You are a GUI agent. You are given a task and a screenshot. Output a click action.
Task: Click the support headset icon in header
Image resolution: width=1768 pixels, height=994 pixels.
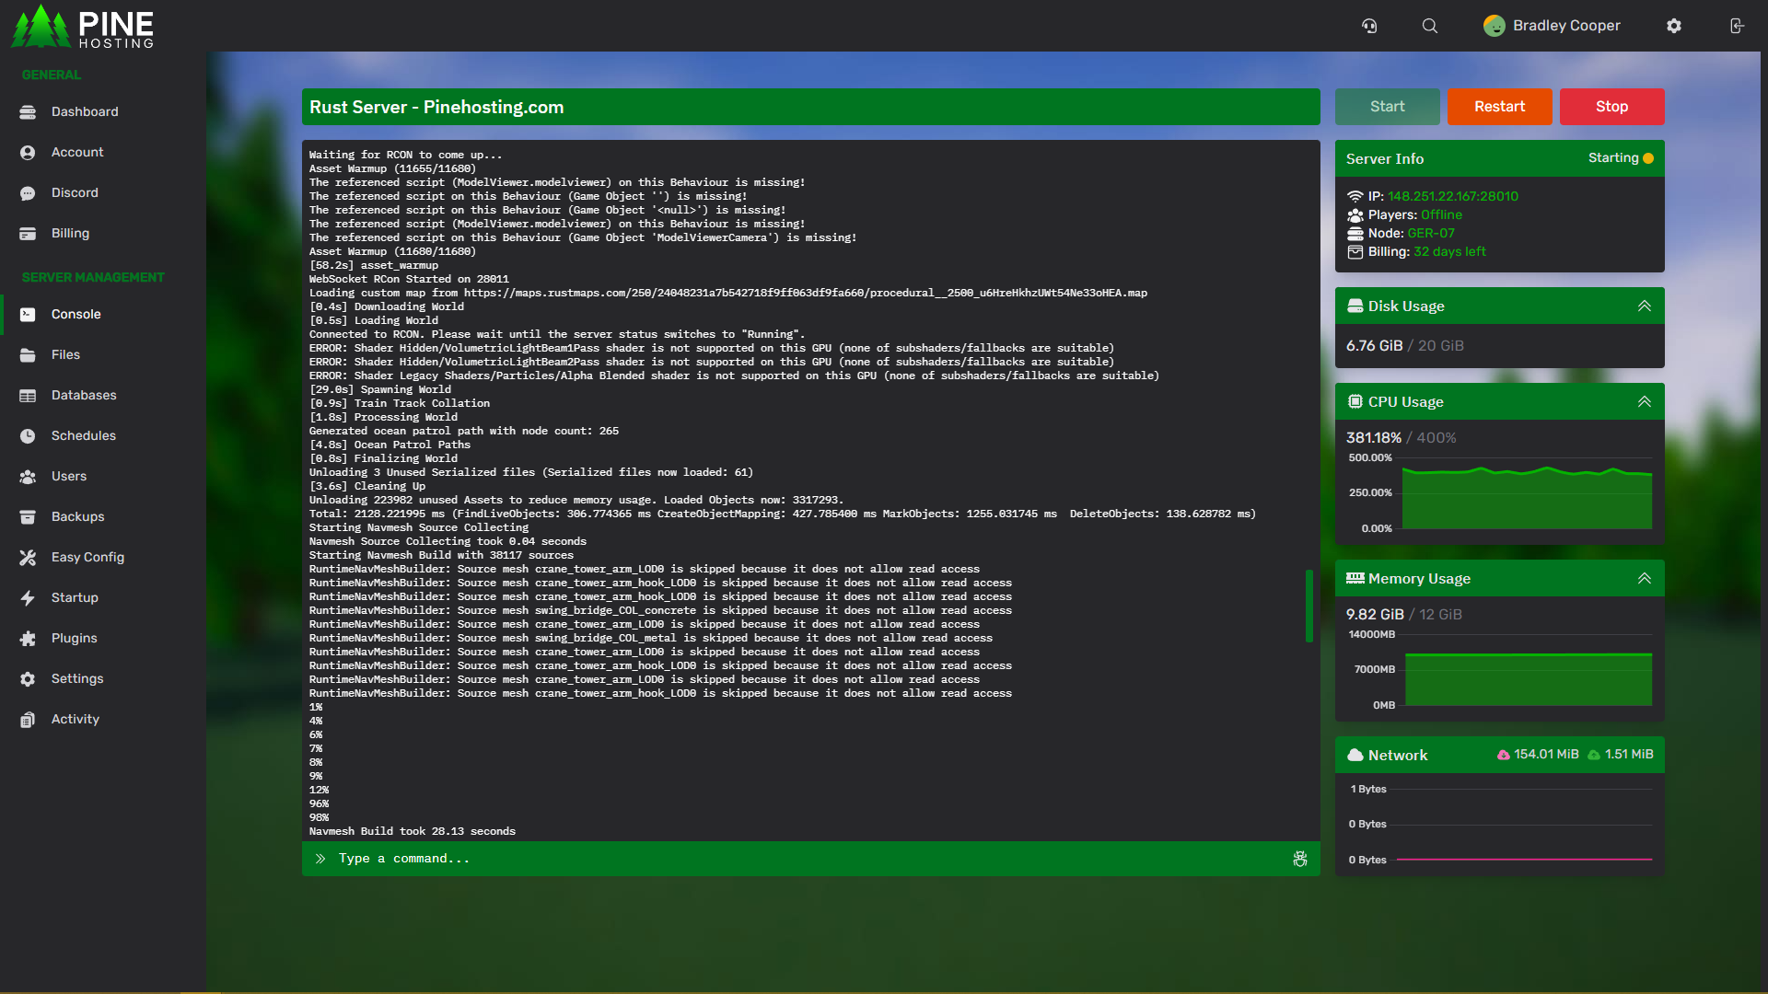pos(1369,26)
